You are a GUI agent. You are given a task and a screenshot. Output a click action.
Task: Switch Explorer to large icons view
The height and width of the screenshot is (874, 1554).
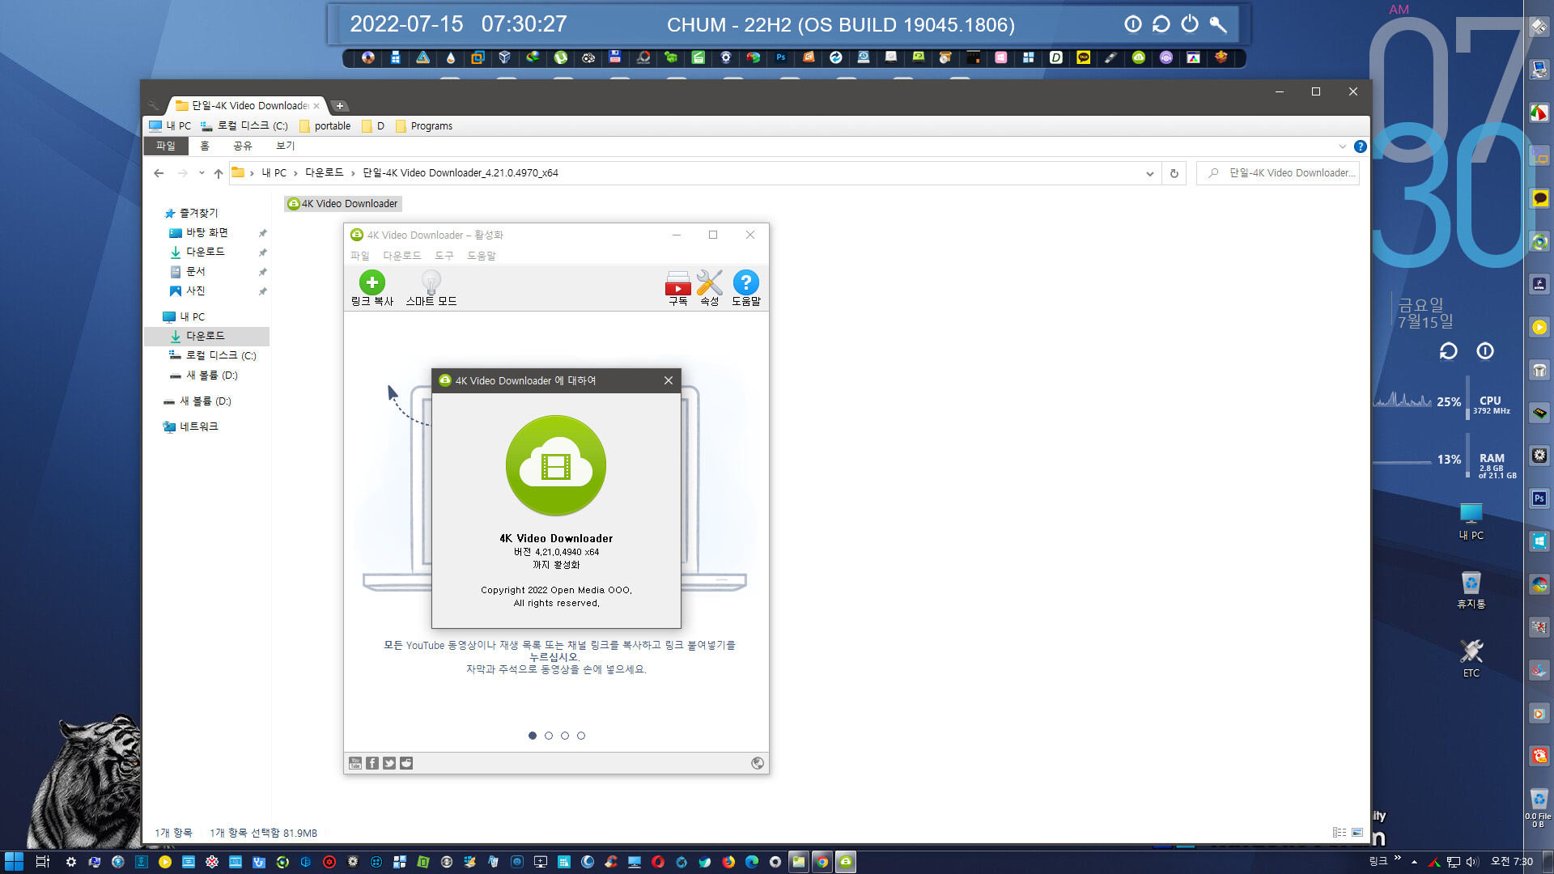[x=1357, y=833]
